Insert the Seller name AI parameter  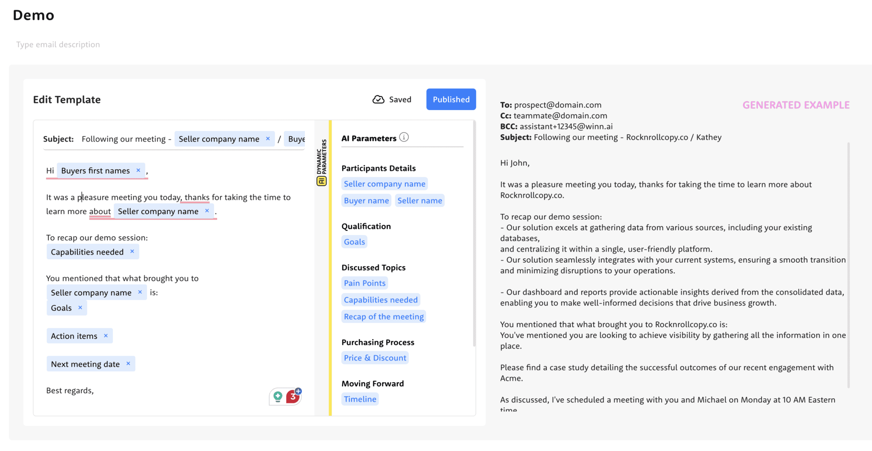tap(420, 201)
